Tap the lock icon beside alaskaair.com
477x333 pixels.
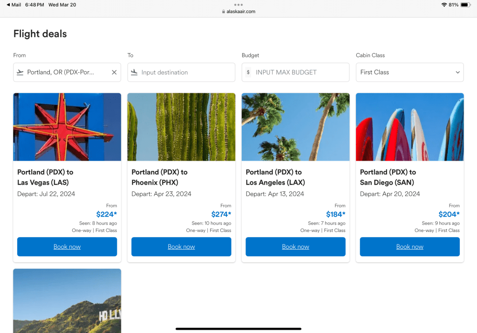(224, 12)
